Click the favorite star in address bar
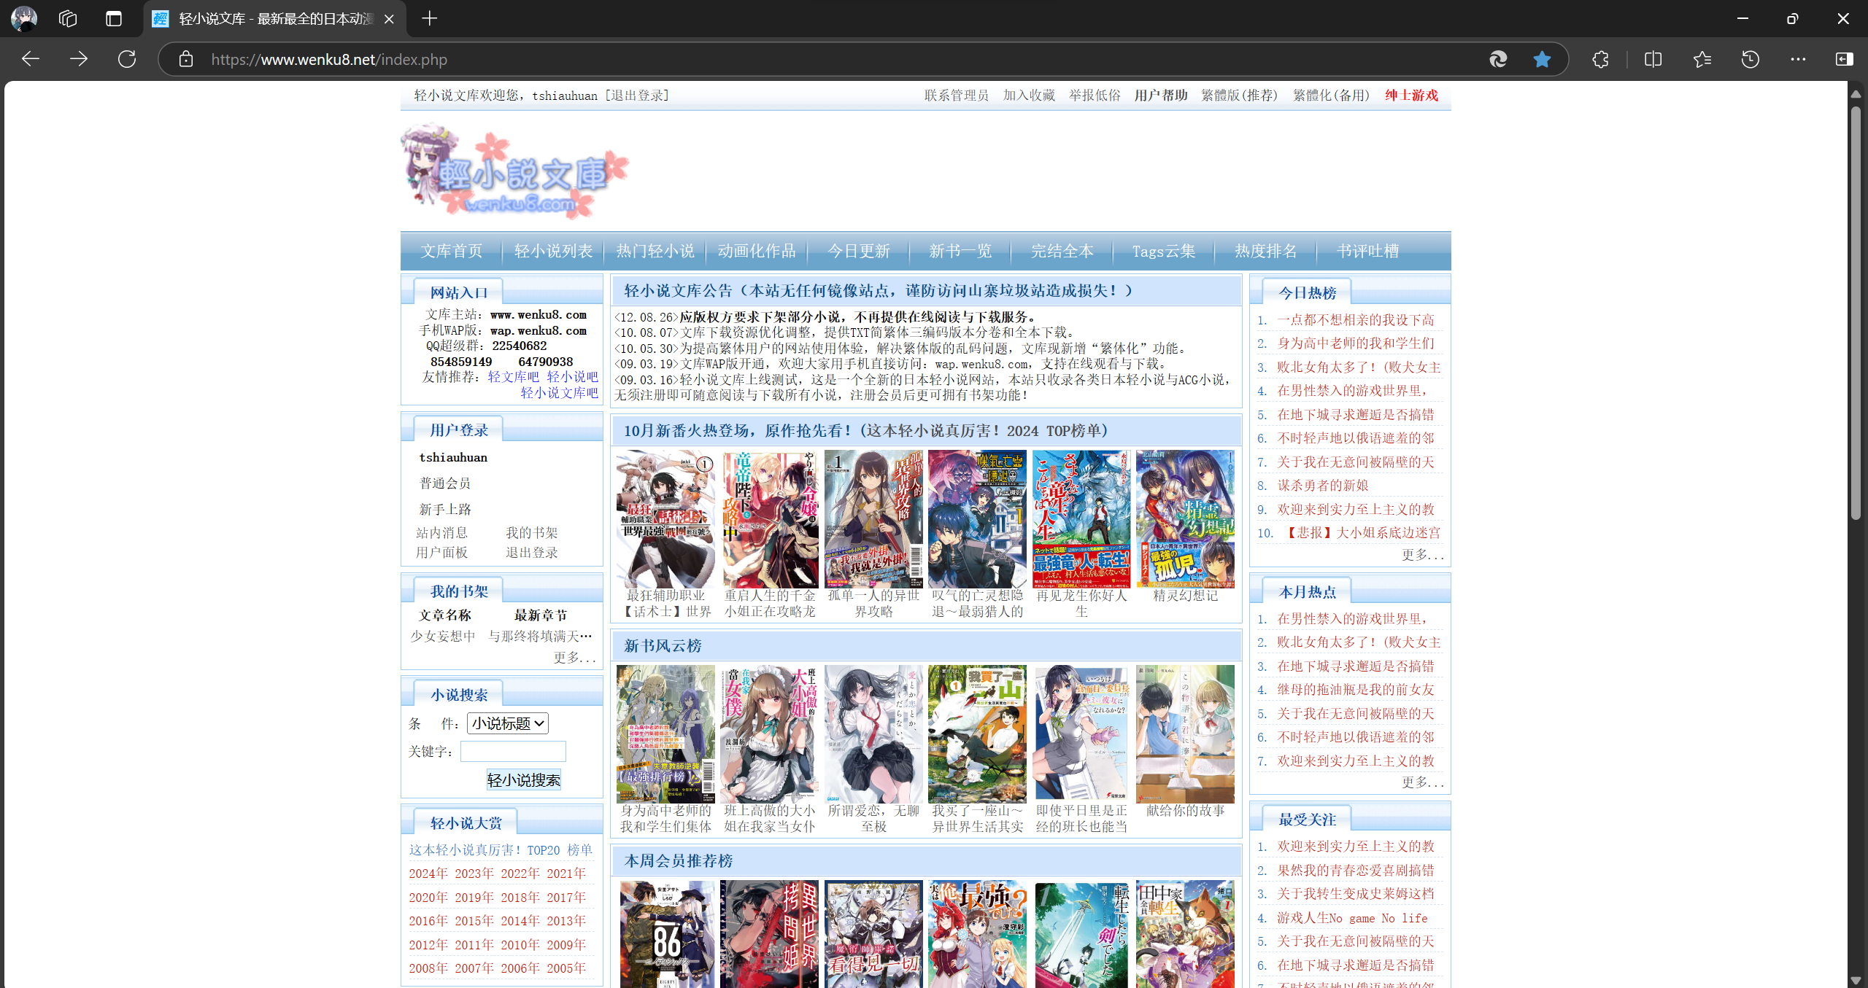This screenshot has height=988, width=1868. (1542, 59)
